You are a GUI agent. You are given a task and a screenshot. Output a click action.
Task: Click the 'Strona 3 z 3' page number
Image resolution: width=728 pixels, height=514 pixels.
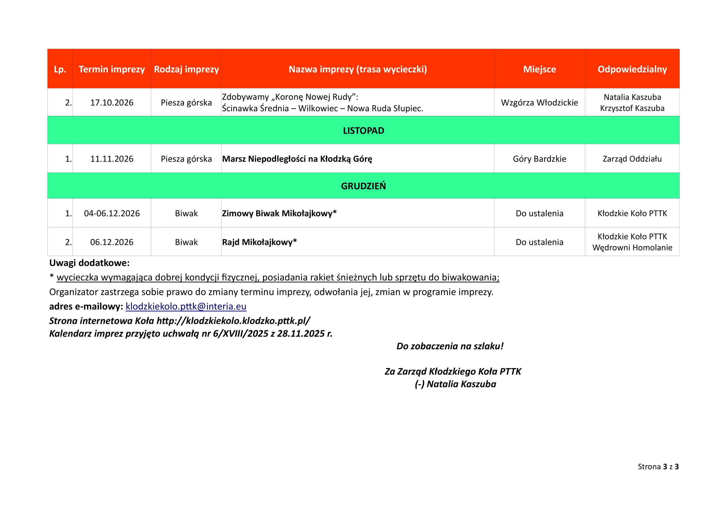(658, 466)
